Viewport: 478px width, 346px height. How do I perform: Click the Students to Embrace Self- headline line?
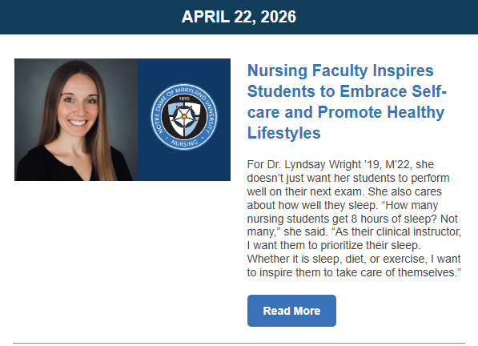tap(347, 91)
